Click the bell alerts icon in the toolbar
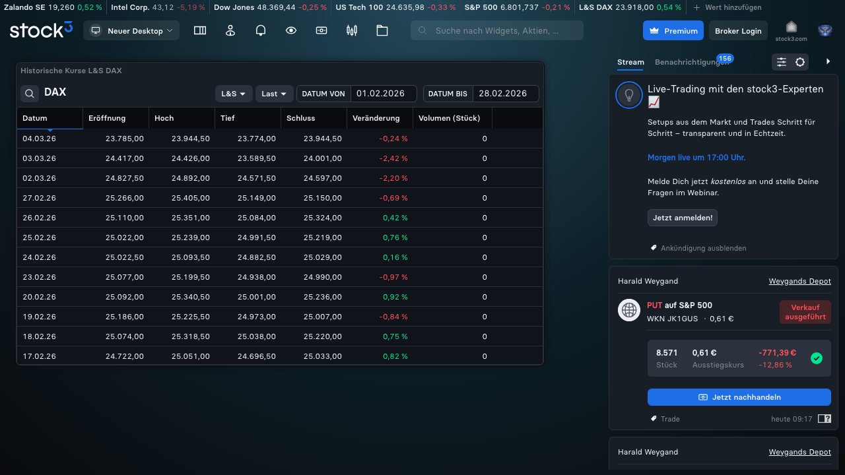Viewport: 845px width, 475px height. click(261, 30)
